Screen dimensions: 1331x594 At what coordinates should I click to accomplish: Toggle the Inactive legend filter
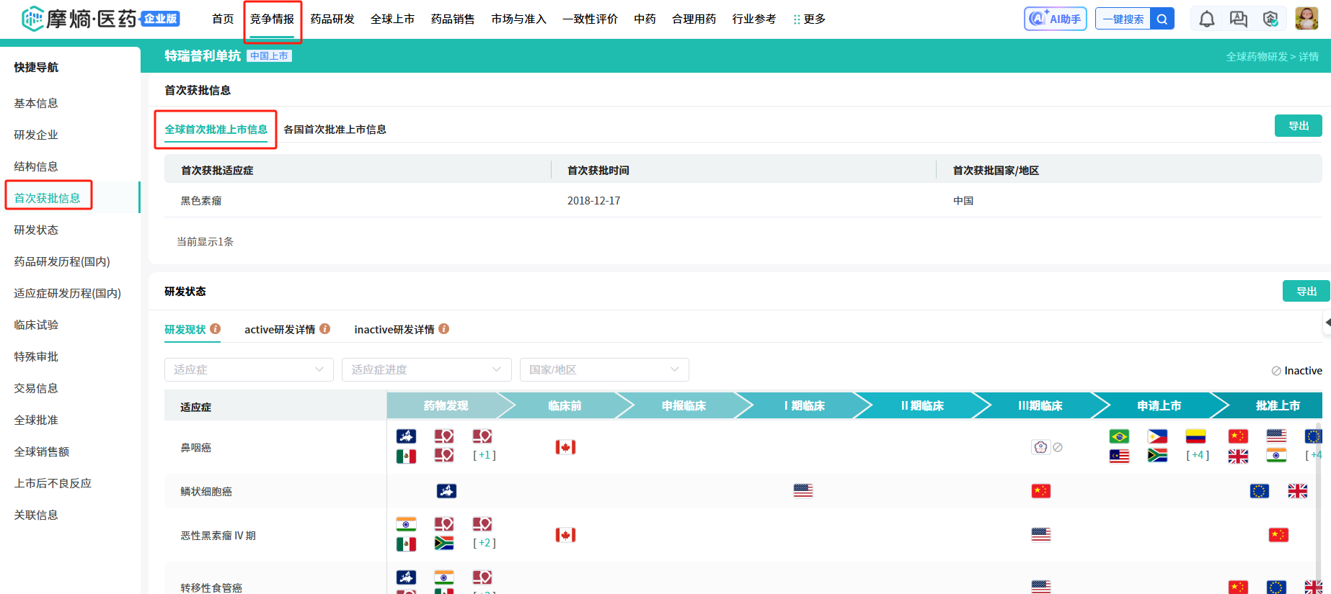pos(1296,371)
